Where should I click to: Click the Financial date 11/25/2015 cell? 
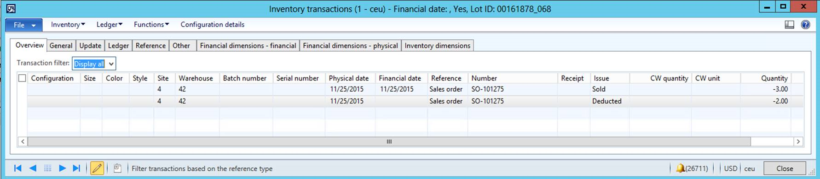tap(401, 89)
